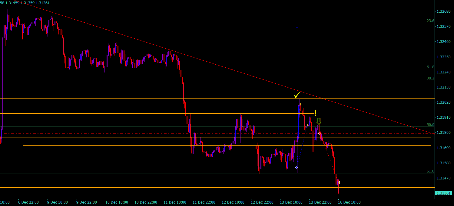The height and width of the screenshot is (206, 454).
Task: Click the 6 Dec 22:00 time label
Action: [x=28, y=202]
